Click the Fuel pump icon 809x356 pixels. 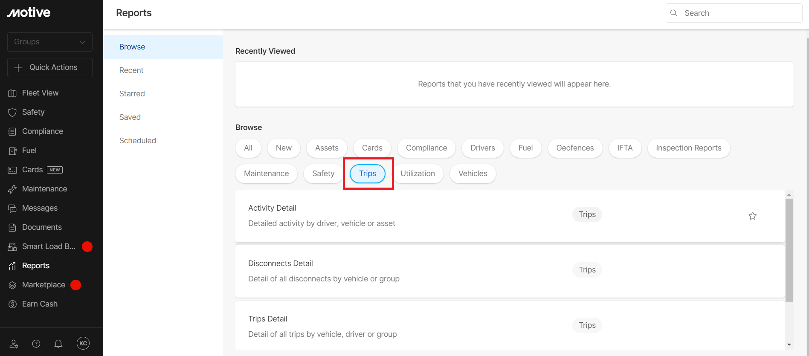click(x=12, y=151)
